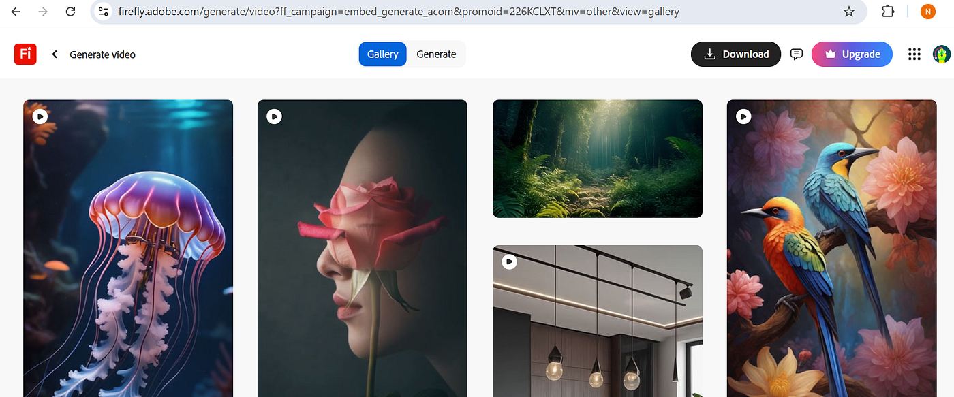954x397 pixels.
Task: Play the rose face video
Action: click(274, 116)
